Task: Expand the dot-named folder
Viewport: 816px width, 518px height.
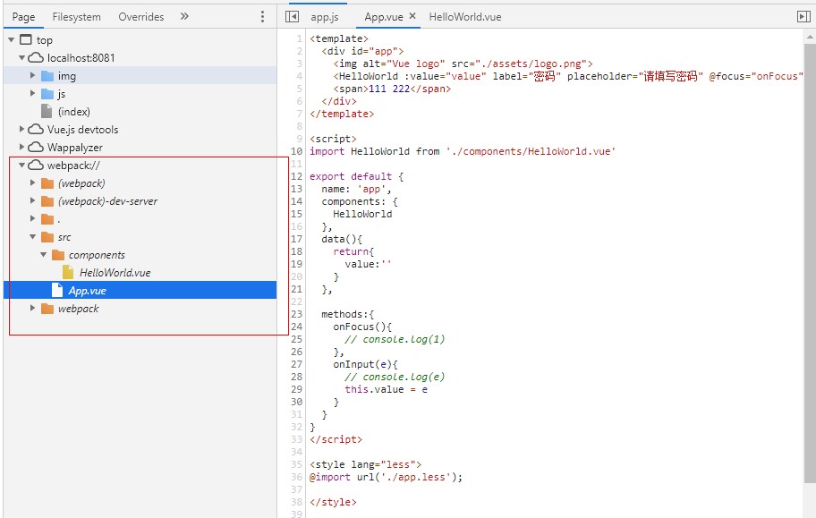Action: pyautogui.click(x=32, y=218)
